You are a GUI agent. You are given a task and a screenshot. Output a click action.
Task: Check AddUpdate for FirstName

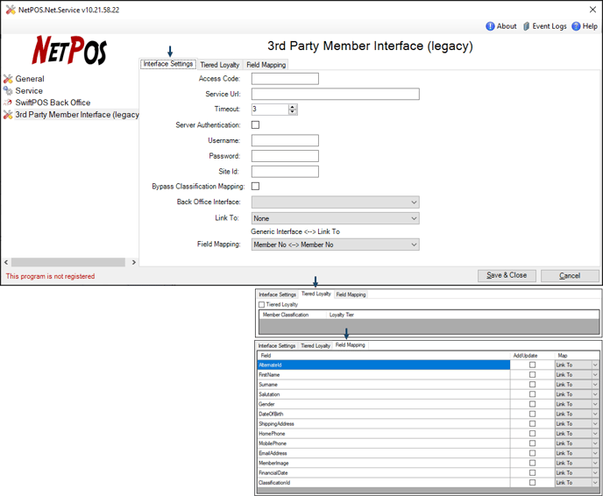click(x=532, y=374)
